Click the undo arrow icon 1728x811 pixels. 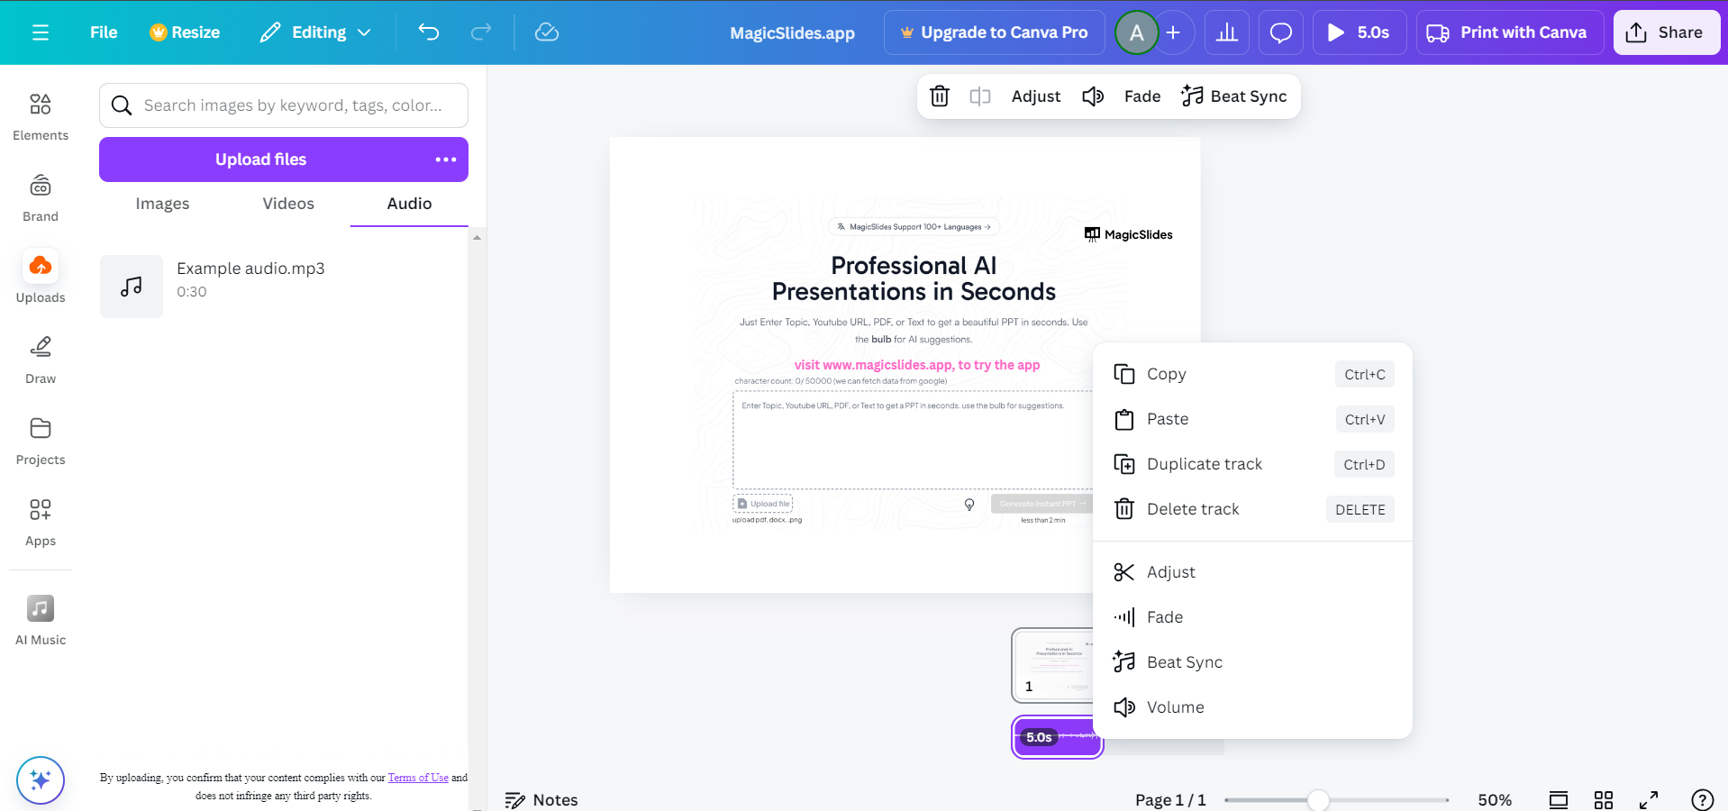429,32
